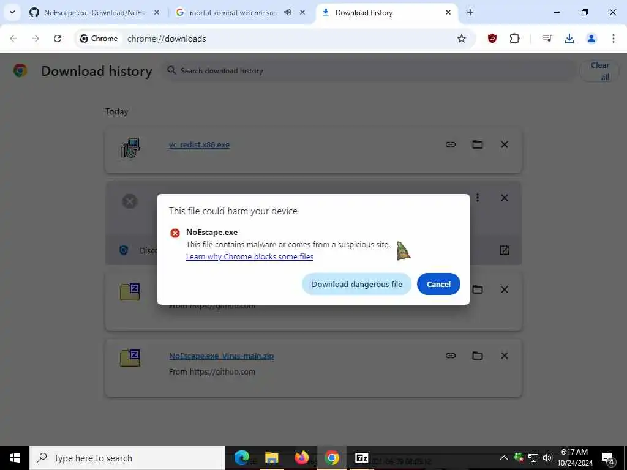This screenshot has height=470, width=627.
Task: Show hidden system tray icons
Action: point(504,458)
